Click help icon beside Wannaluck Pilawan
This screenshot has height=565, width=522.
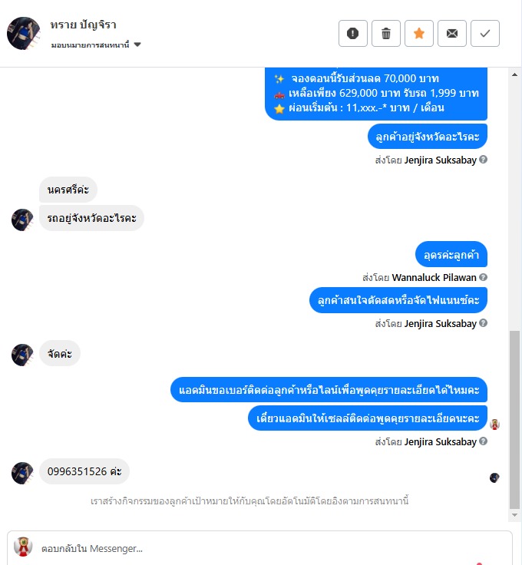coord(484,277)
